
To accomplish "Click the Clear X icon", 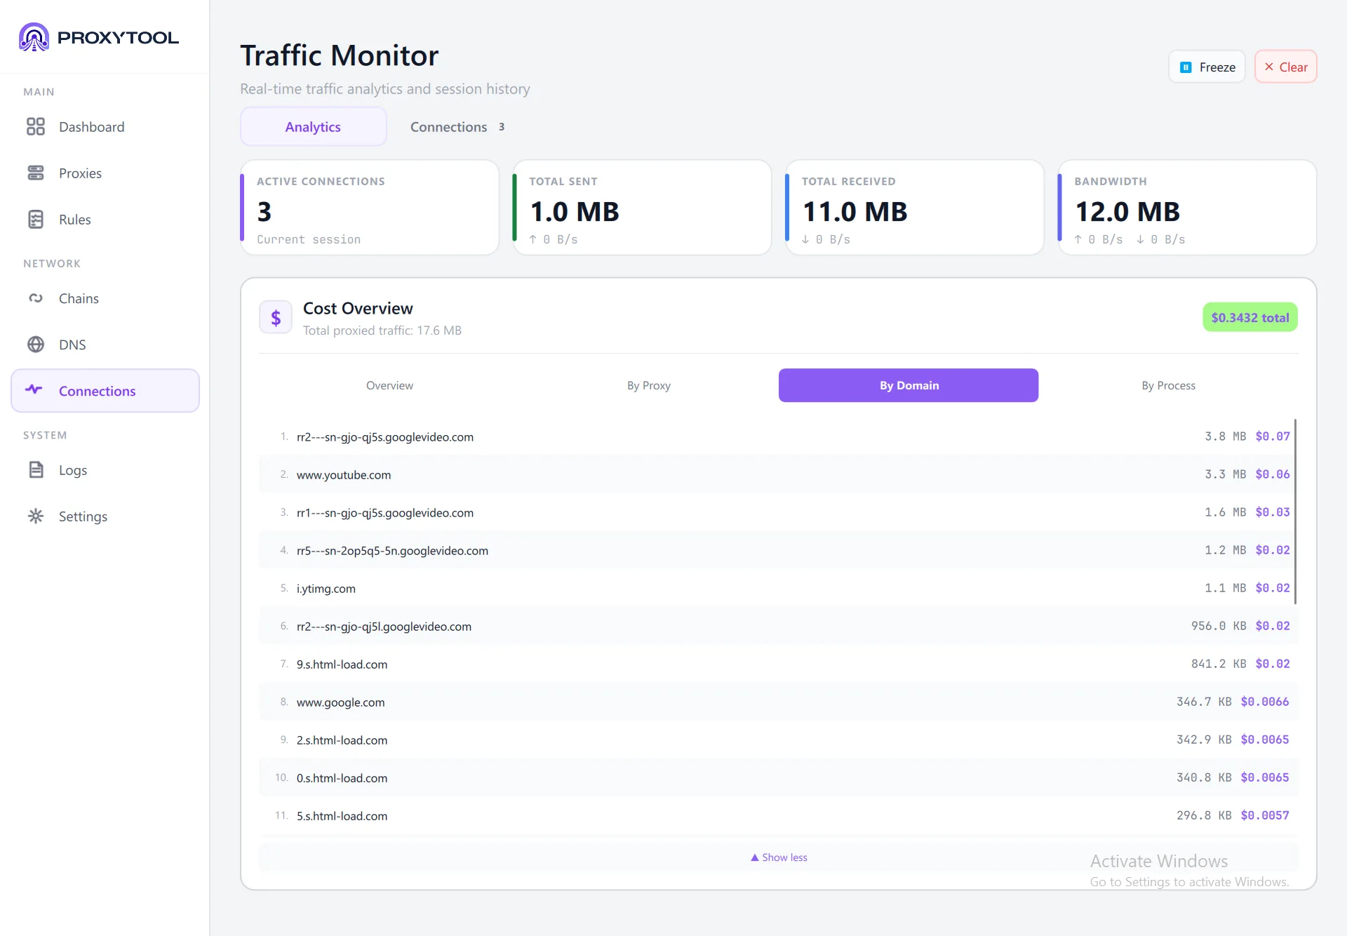I will click(x=1268, y=67).
